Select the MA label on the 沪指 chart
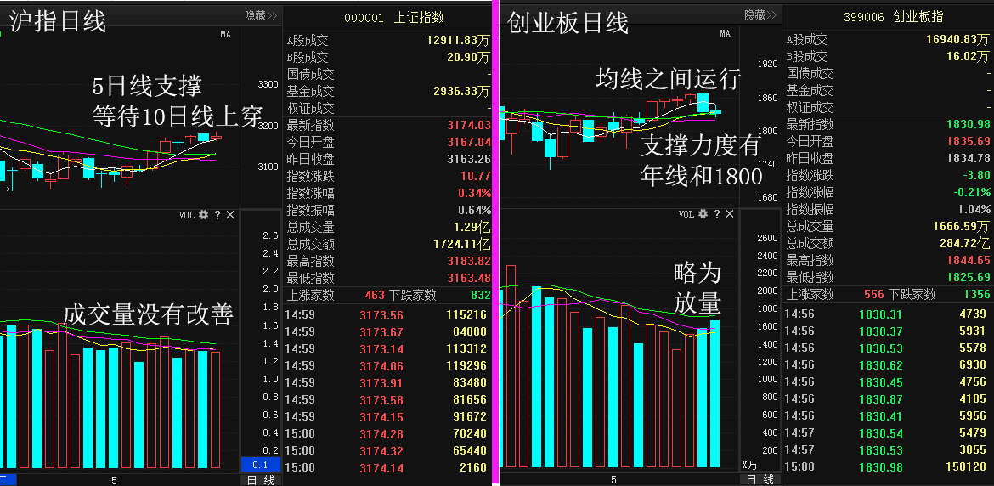994x486 pixels. tap(226, 34)
